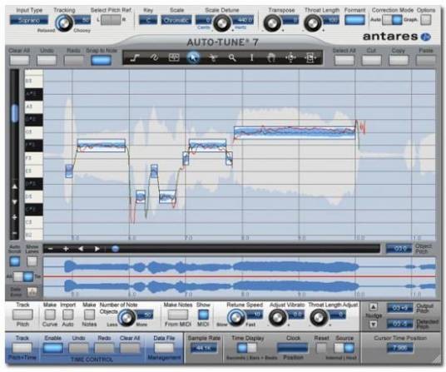Click the horizontal timeline scroll handle
This screenshot has width=446, height=372.
tap(115, 249)
